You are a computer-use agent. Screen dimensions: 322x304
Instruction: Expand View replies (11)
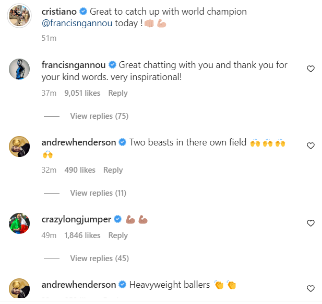(x=98, y=193)
